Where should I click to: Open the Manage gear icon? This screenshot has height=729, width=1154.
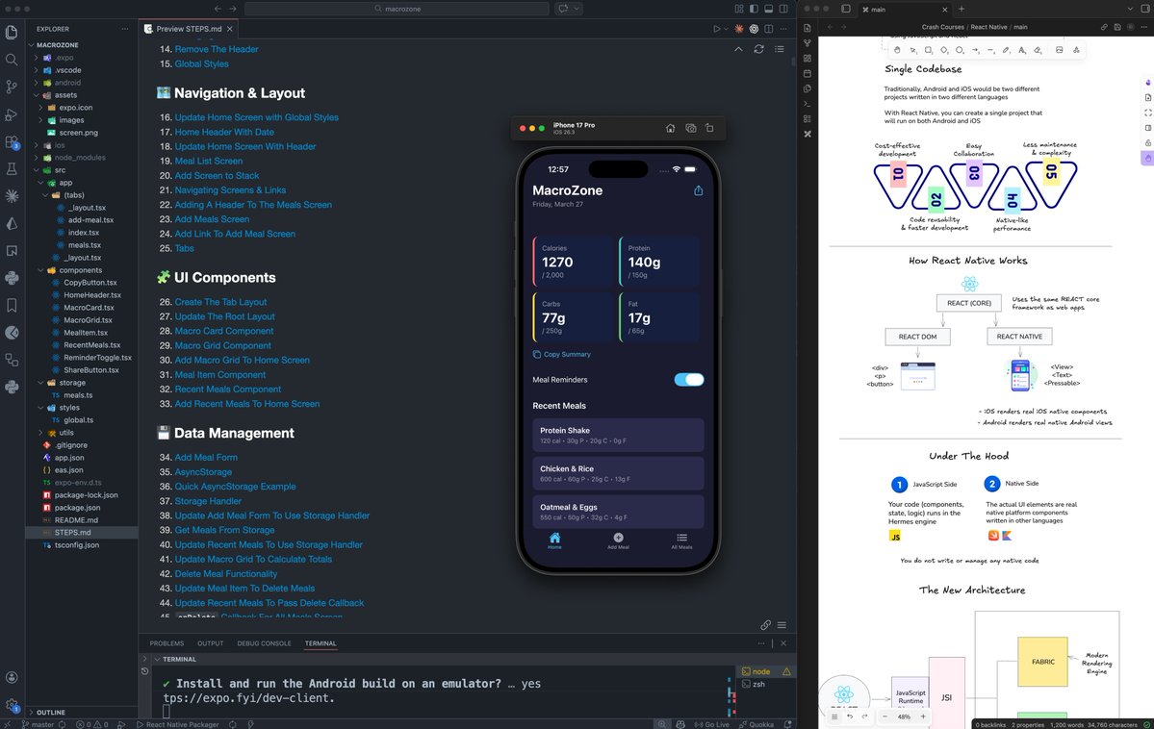tap(11, 705)
